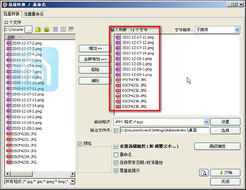Minimize the batch convert window
This screenshot has width=246, height=190.
[x=229, y=5]
